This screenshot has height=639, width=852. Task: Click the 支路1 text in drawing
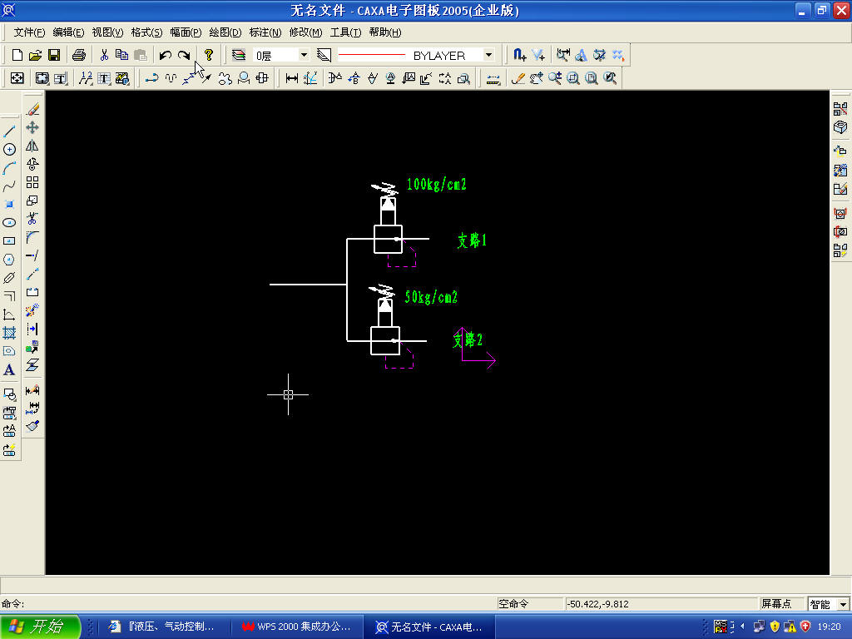[472, 240]
